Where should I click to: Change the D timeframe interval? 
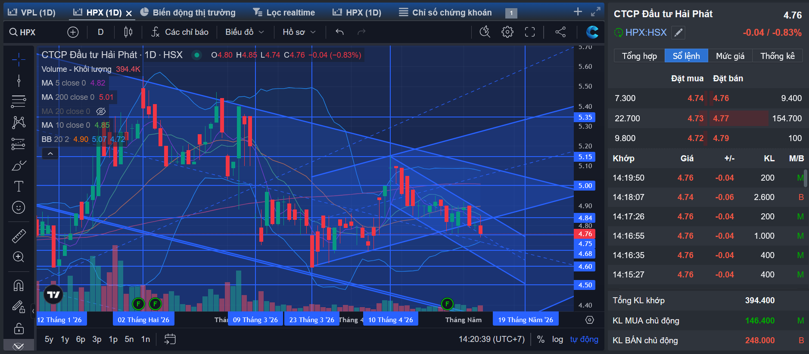tap(101, 32)
